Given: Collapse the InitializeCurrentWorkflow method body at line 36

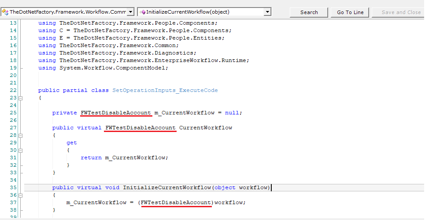Looking at the screenshot, I should pyautogui.click(x=21, y=195).
